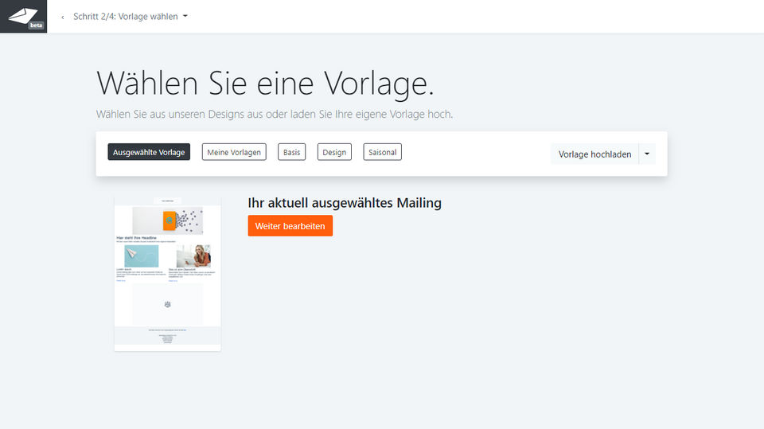Click the orange notebook image in the template preview
Image resolution: width=764 pixels, height=429 pixels.
coord(168,220)
